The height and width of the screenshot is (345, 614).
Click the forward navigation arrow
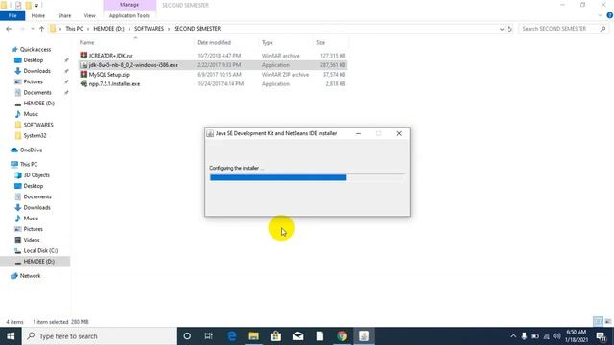[22, 29]
